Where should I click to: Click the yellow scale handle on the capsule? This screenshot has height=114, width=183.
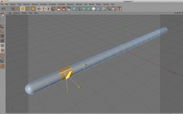[85, 65]
